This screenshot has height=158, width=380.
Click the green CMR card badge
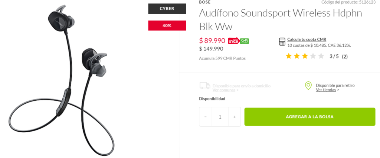[x=244, y=41]
